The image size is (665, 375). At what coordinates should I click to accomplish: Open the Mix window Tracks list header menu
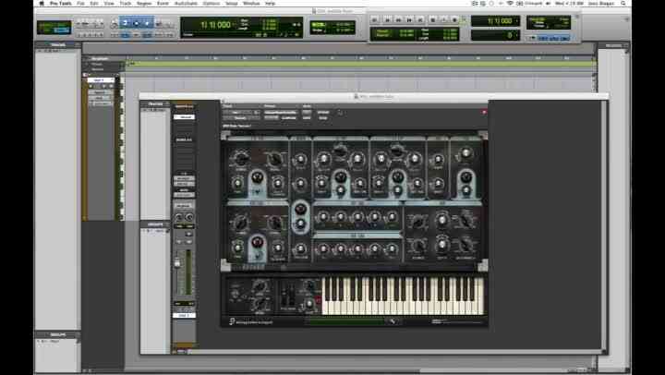[155, 103]
